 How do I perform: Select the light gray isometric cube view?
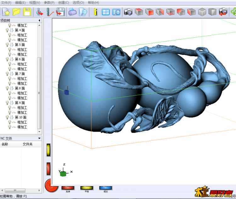point(202,12)
